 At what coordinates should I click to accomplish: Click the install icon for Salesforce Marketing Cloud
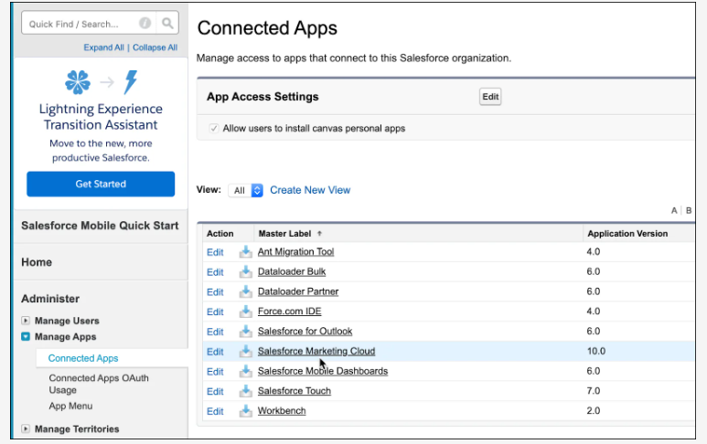245,351
